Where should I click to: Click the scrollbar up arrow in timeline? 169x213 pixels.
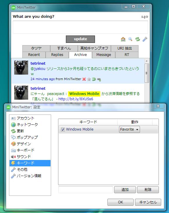pyautogui.click(x=147, y=61)
